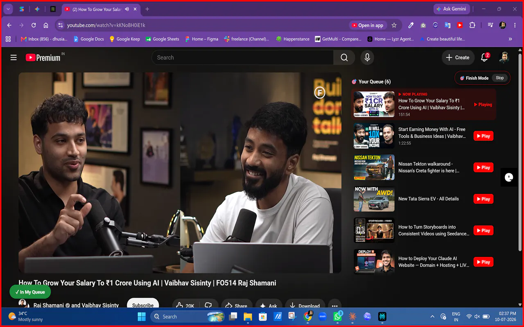
Task: Open the media controls toolbar icon
Action: pyautogui.click(x=490, y=25)
